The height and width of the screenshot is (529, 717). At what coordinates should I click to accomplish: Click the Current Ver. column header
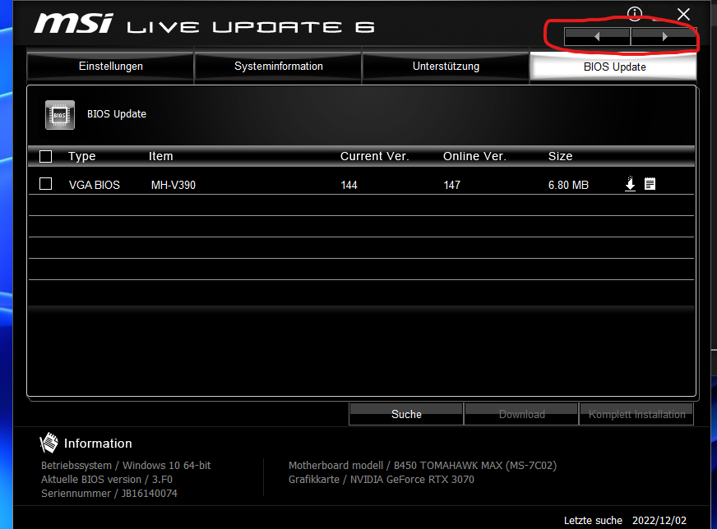[374, 156]
